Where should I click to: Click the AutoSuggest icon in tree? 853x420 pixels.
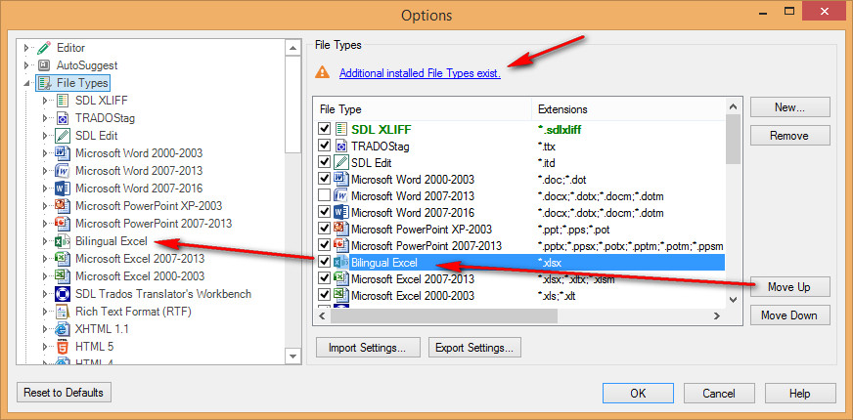44,65
